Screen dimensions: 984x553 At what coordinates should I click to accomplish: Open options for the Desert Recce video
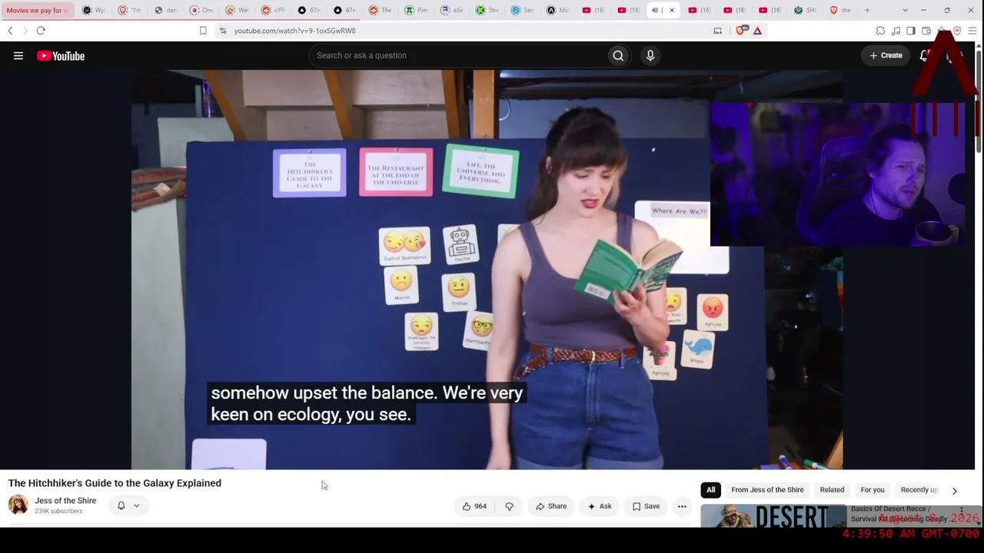coord(961,512)
